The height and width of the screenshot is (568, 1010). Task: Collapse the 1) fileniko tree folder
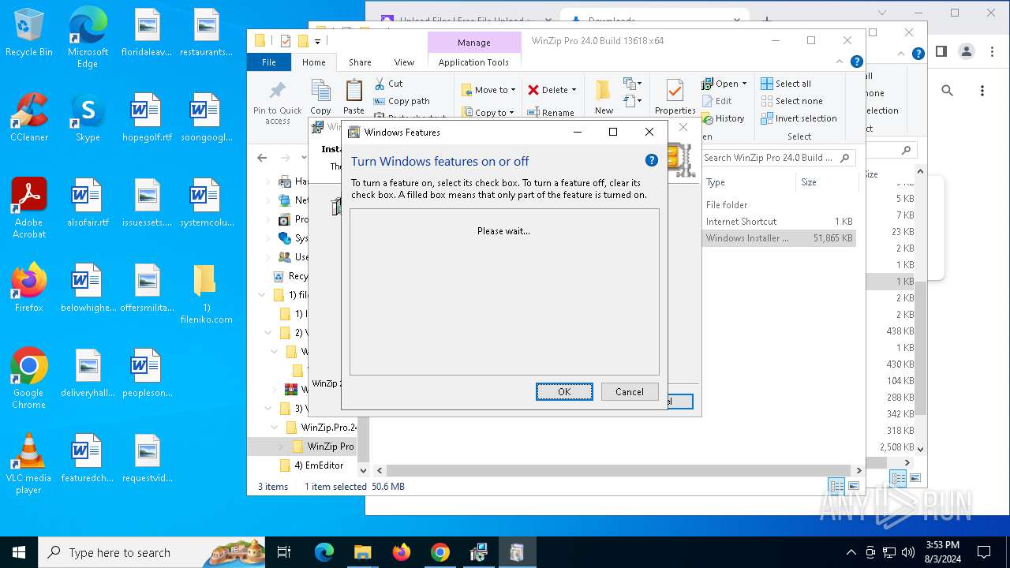click(262, 295)
